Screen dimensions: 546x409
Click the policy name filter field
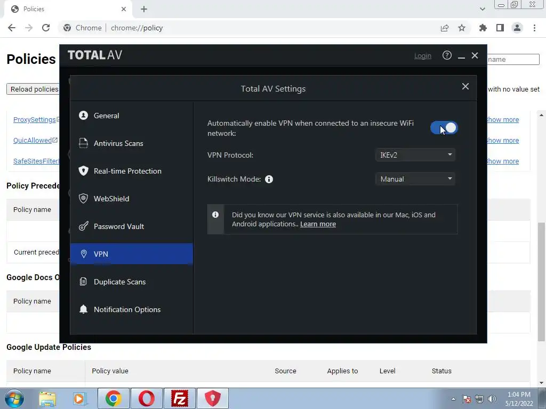click(513, 59)
